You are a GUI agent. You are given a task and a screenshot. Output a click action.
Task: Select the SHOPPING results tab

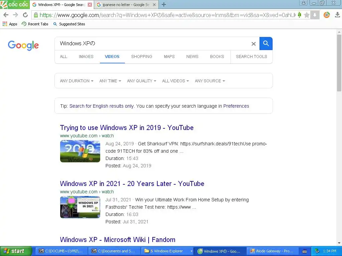(142, 57)
